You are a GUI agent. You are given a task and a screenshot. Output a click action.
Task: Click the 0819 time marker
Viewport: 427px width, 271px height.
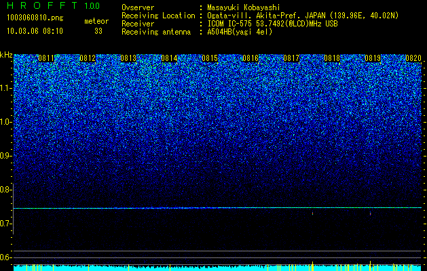pos(373,58)
